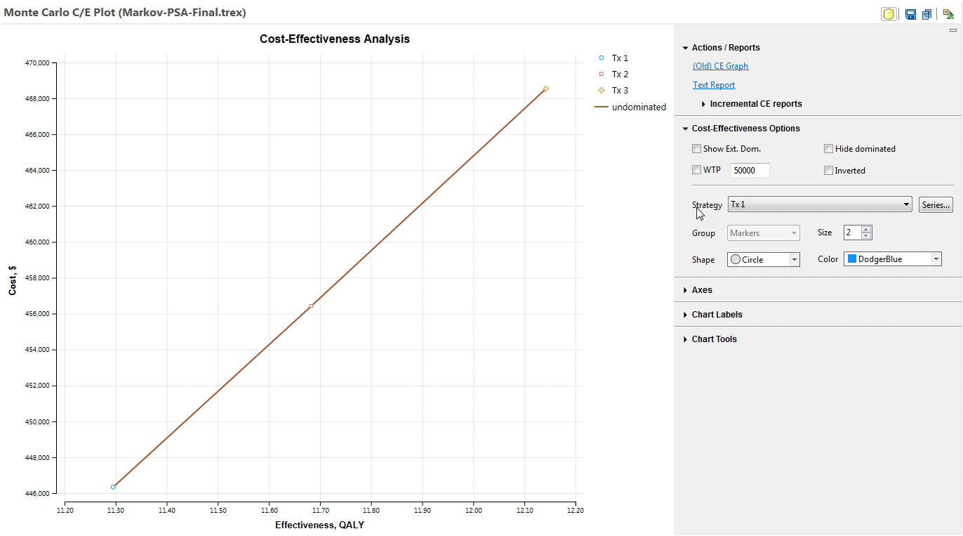The height and width of the screenshot is (536, 963).
Task: Open the Strategy dropdown
Action: pos(905,204)
